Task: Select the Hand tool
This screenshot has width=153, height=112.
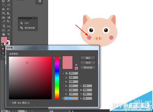Action: pyautogui.click(x=4, y=34)
